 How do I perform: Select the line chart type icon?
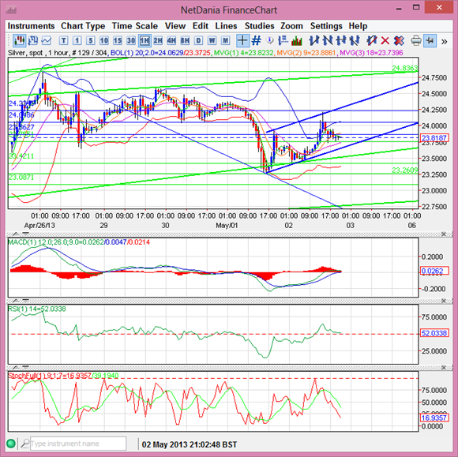click(x=46, y=40)
